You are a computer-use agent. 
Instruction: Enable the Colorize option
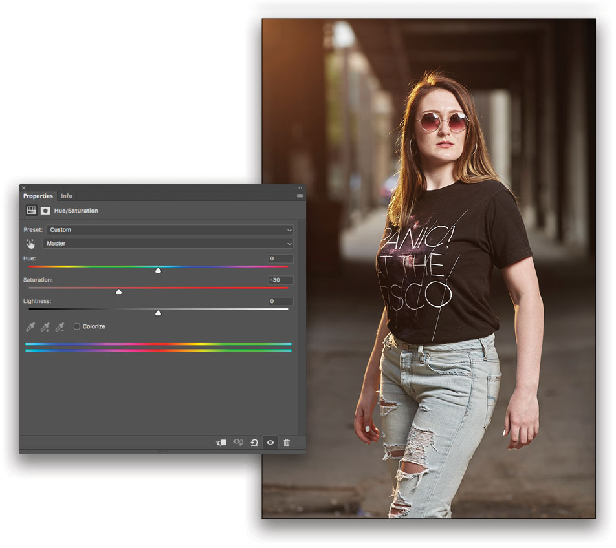coord(77,326)
